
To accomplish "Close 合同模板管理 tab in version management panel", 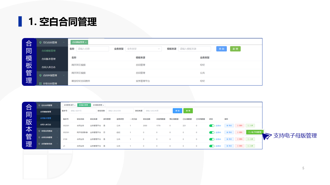I will pyautogui.click(x=103, y=105).
